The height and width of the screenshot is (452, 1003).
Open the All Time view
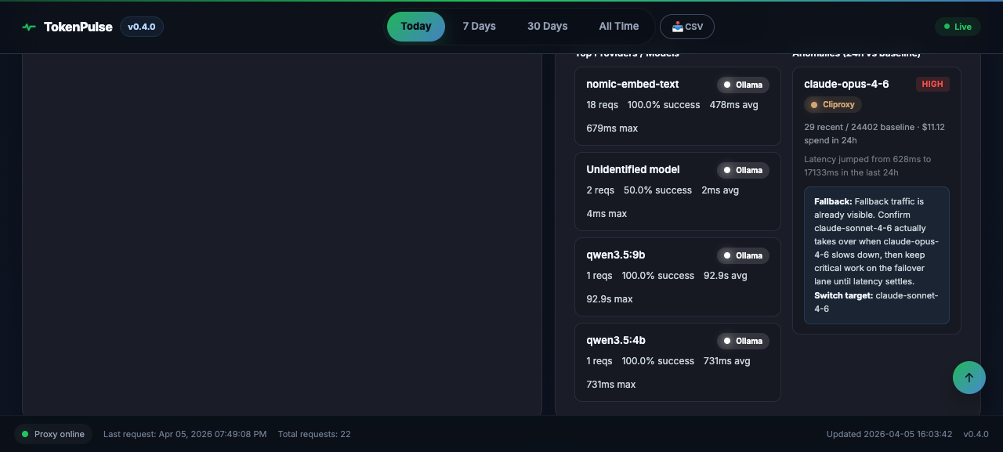[x=618, y=26]
